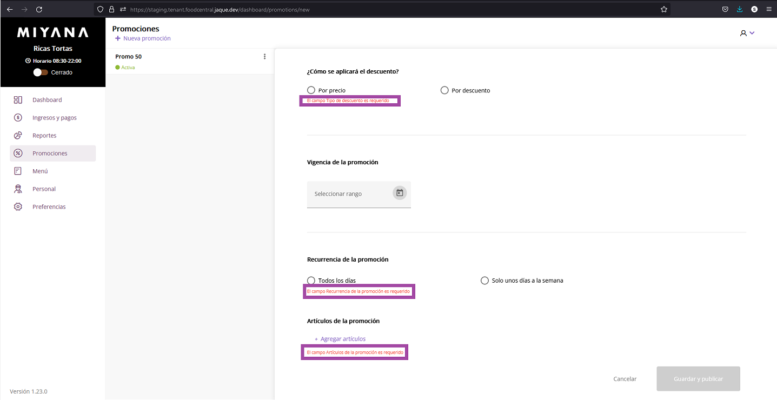The height and width of the screenshot is (400, 777).
Task: Bookmark this page with the star icon
Action: [x=664, y=9]
